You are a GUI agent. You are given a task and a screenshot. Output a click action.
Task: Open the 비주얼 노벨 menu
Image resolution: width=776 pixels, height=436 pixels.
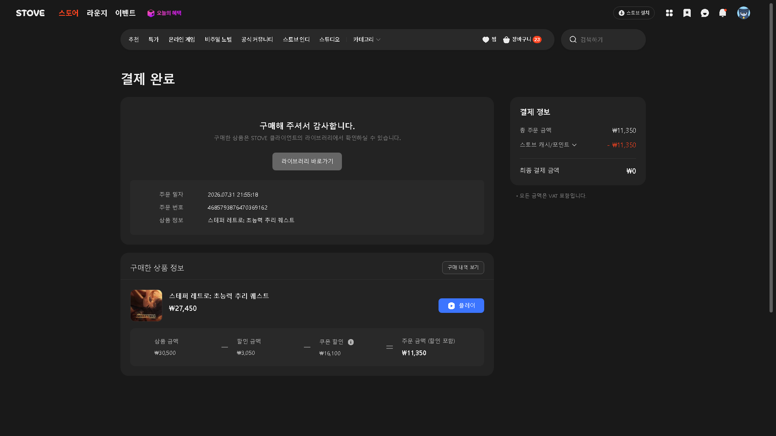[218, 40]
